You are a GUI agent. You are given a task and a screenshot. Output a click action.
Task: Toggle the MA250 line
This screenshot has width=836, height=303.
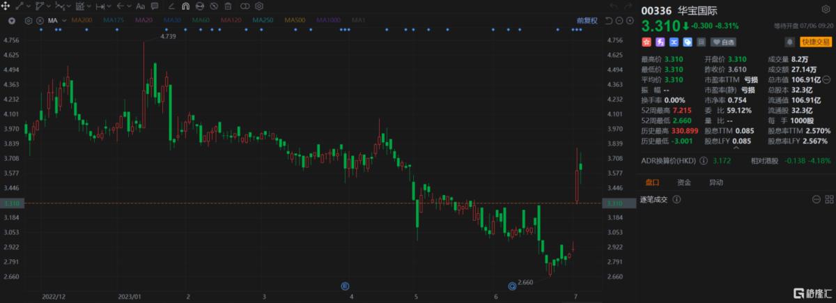[263, 21]
